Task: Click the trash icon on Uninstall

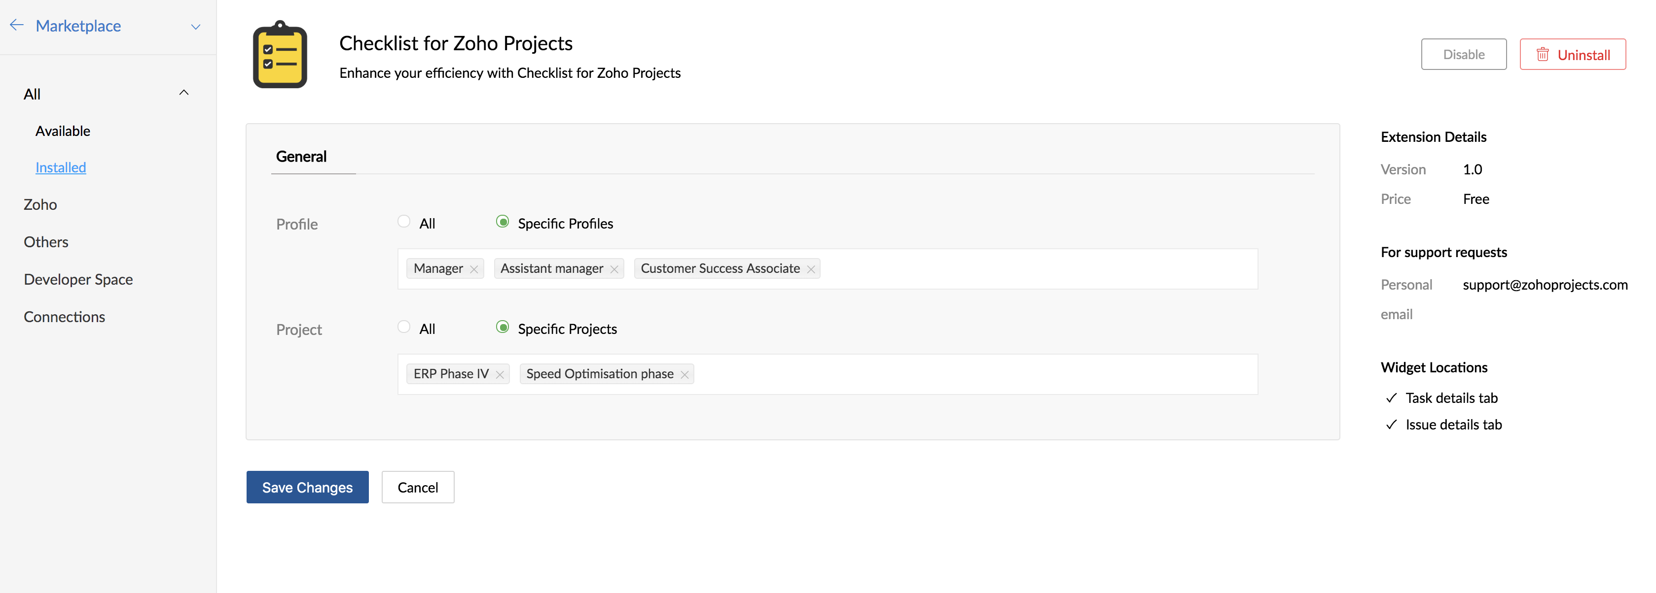Action: tap(1542, 55)
